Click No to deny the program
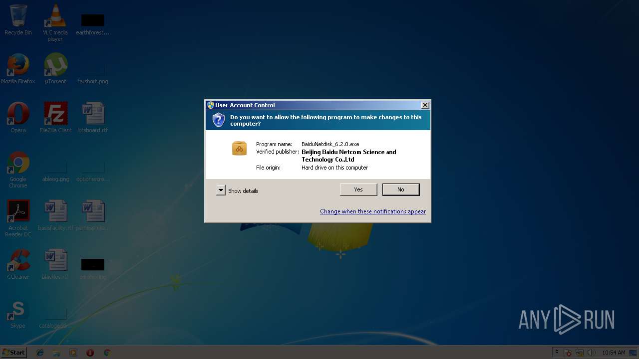Screen dimensions: 639x359 coord(401,189)
